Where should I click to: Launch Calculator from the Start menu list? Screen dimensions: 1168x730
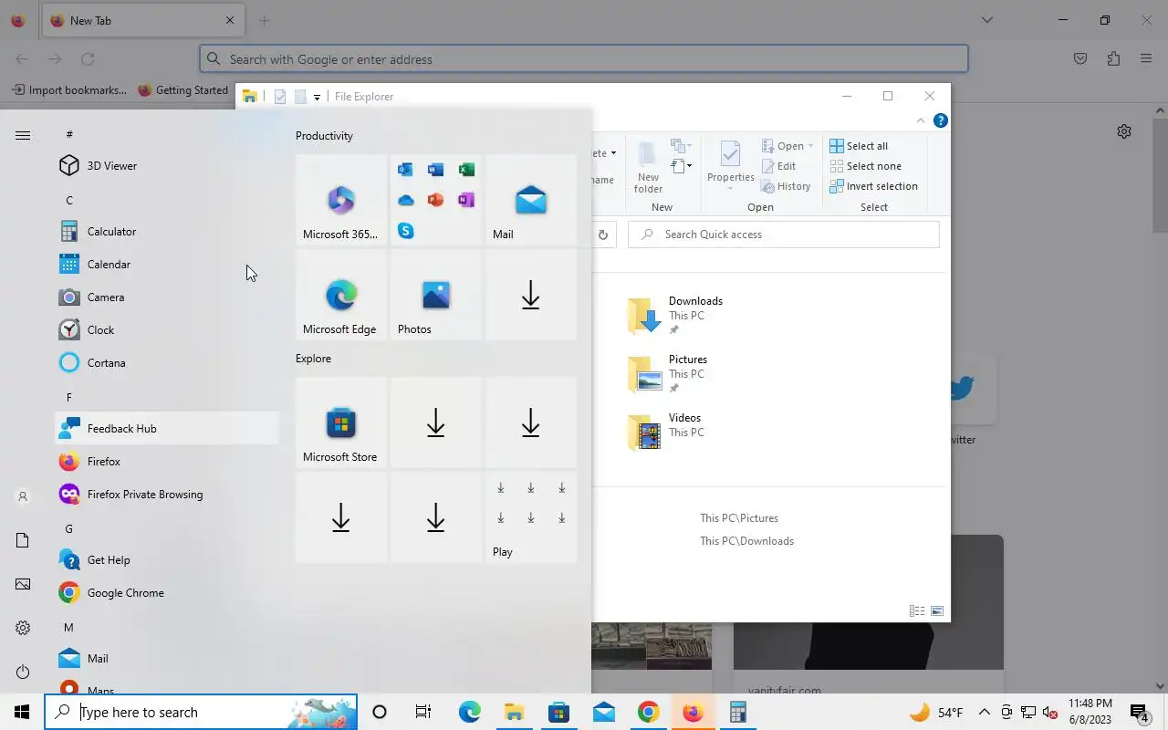pos(167,232)
